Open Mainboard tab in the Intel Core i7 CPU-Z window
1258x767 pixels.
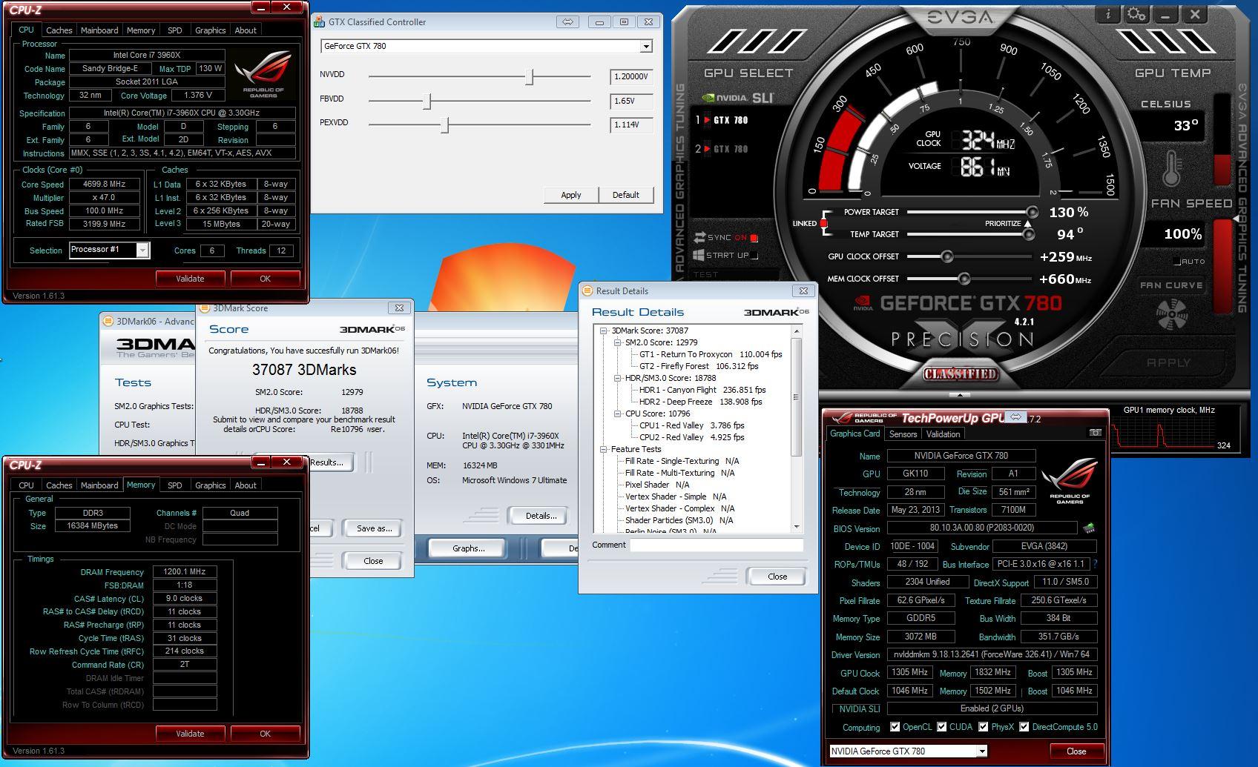pyautogui.click(x=99, y=30)
